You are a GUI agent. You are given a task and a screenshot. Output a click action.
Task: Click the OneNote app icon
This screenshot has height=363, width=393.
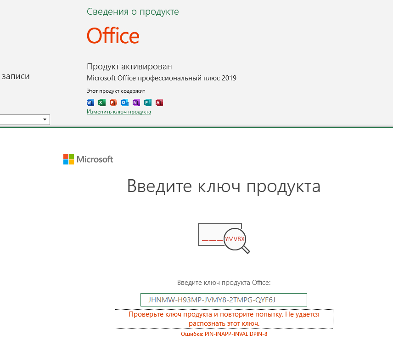tap(136, 102)
